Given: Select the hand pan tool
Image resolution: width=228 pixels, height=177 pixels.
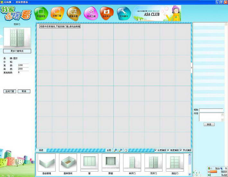Looking at the screenshot, I should (126, 150).
